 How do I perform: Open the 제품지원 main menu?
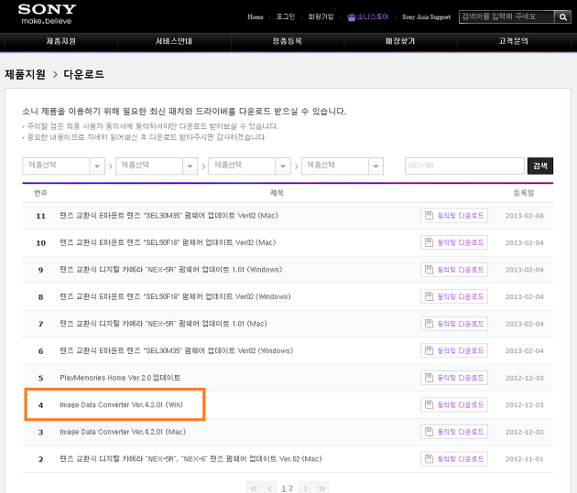[60, 41]
